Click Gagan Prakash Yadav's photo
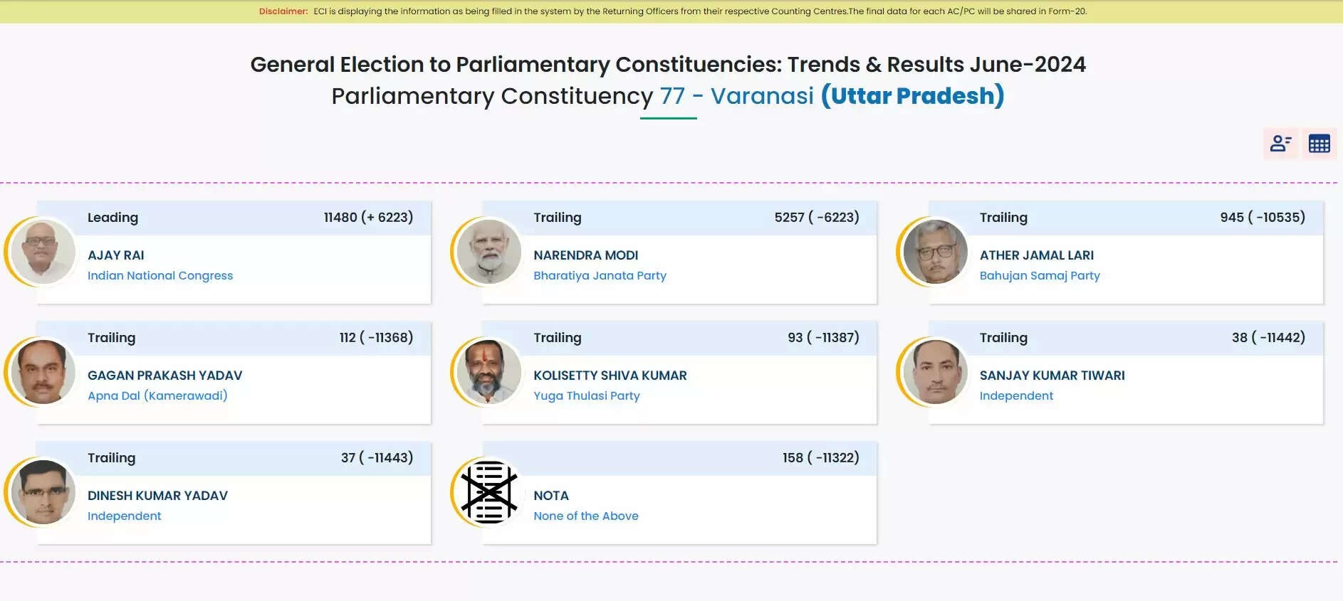Image resolution: width=1343 pixels, height=601 pixels. (x=43, y=372)
